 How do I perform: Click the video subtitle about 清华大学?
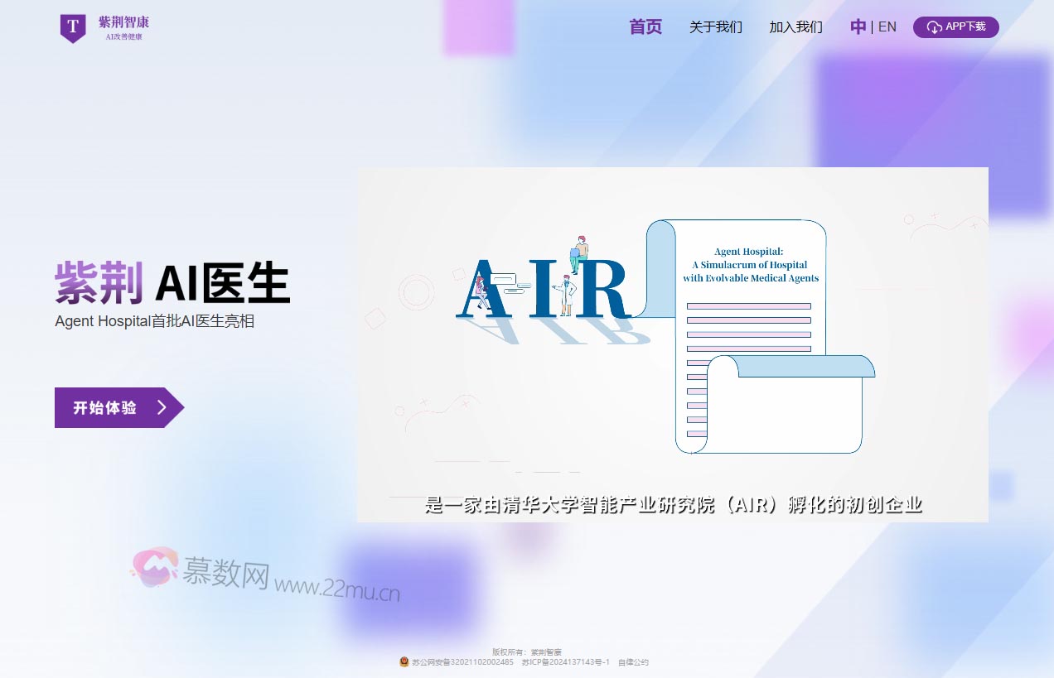click(673, 504)
